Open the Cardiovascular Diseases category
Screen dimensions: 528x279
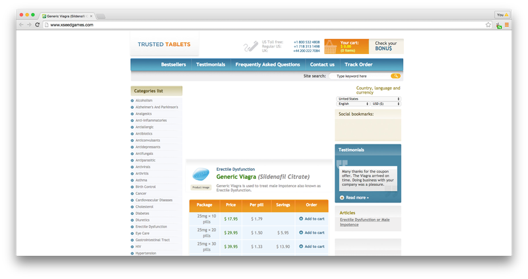[154, 200]
